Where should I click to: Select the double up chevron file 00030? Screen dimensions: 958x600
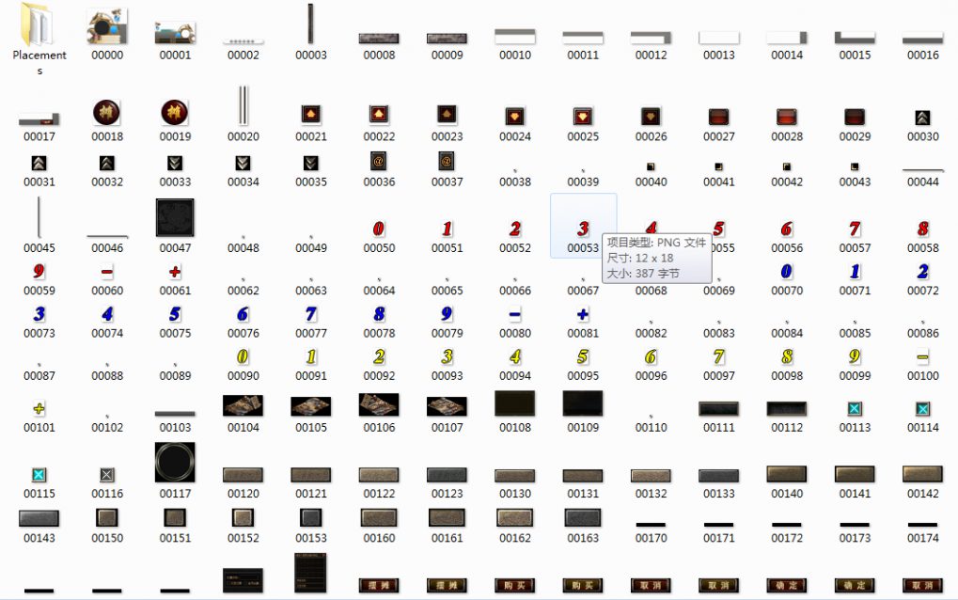(x=922, y=118)
